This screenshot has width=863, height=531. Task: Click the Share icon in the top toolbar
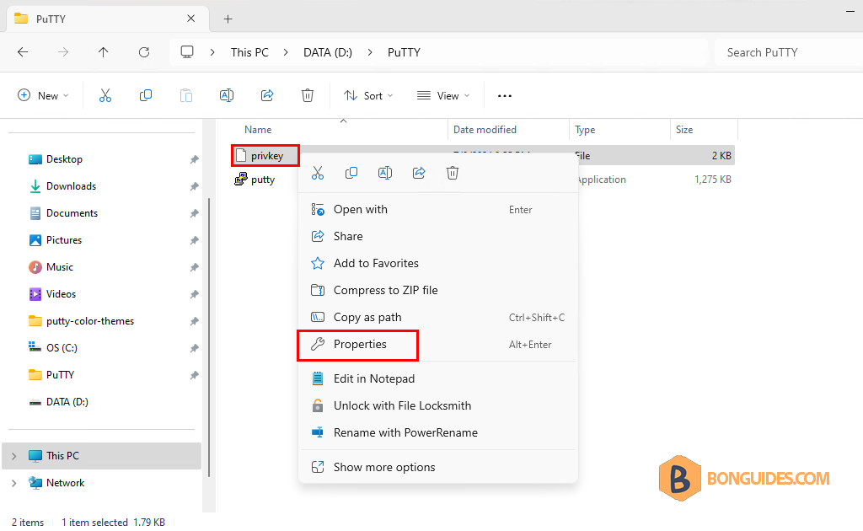(267, 96)
